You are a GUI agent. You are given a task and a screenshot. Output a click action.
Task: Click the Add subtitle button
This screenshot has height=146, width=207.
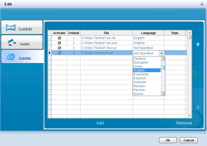(x=100, y=123)
